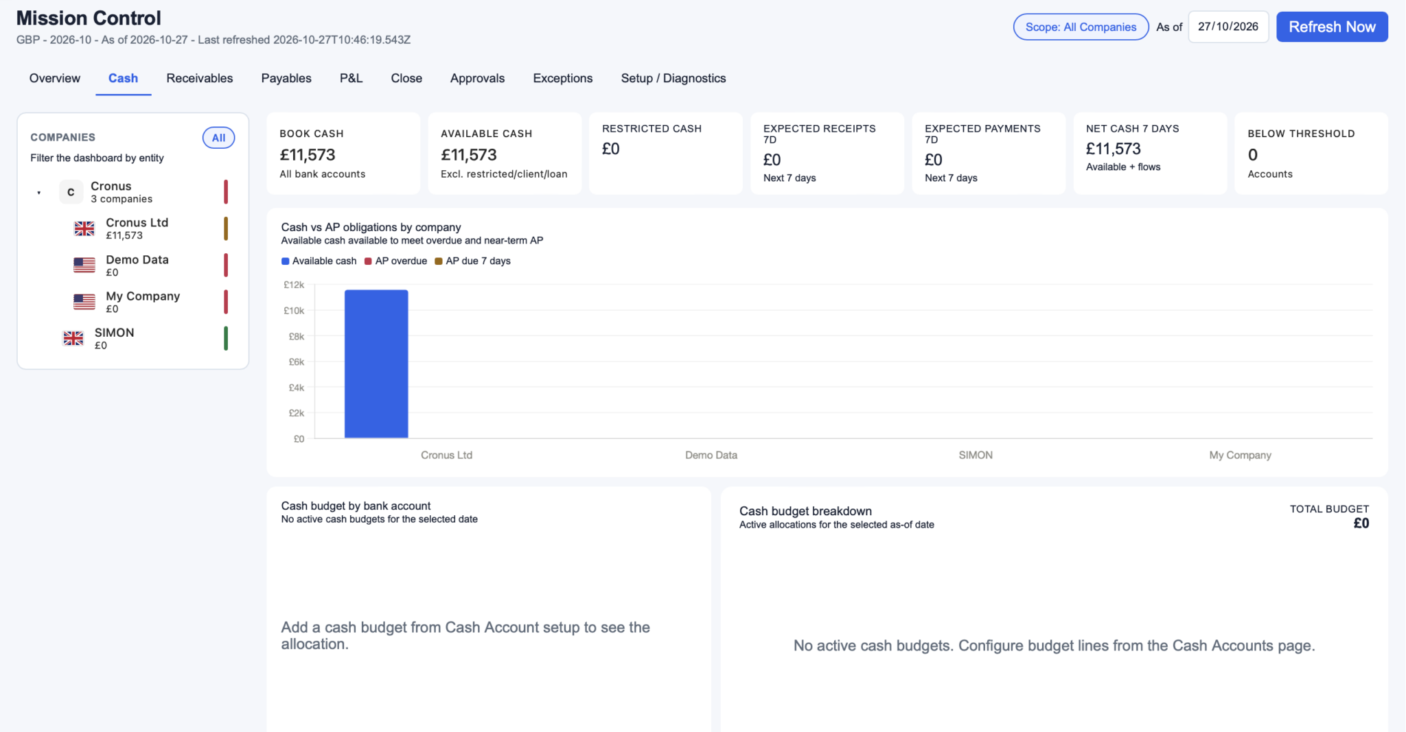Image resolution: width=1406 pixels, height=732 pixels.
Task: Select the active Cash tab
Action: 124,78
